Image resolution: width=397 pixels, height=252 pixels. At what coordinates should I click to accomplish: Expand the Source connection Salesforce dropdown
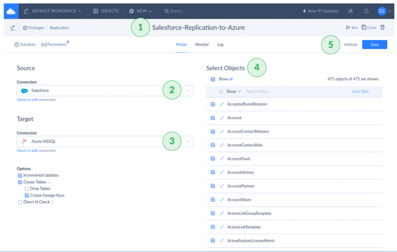[x=188, y=91]
